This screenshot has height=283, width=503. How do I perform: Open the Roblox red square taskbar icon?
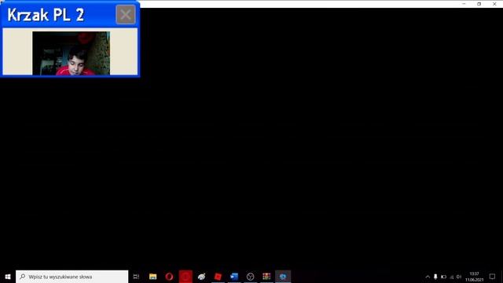pyautogui.click(x=218, y=277)
